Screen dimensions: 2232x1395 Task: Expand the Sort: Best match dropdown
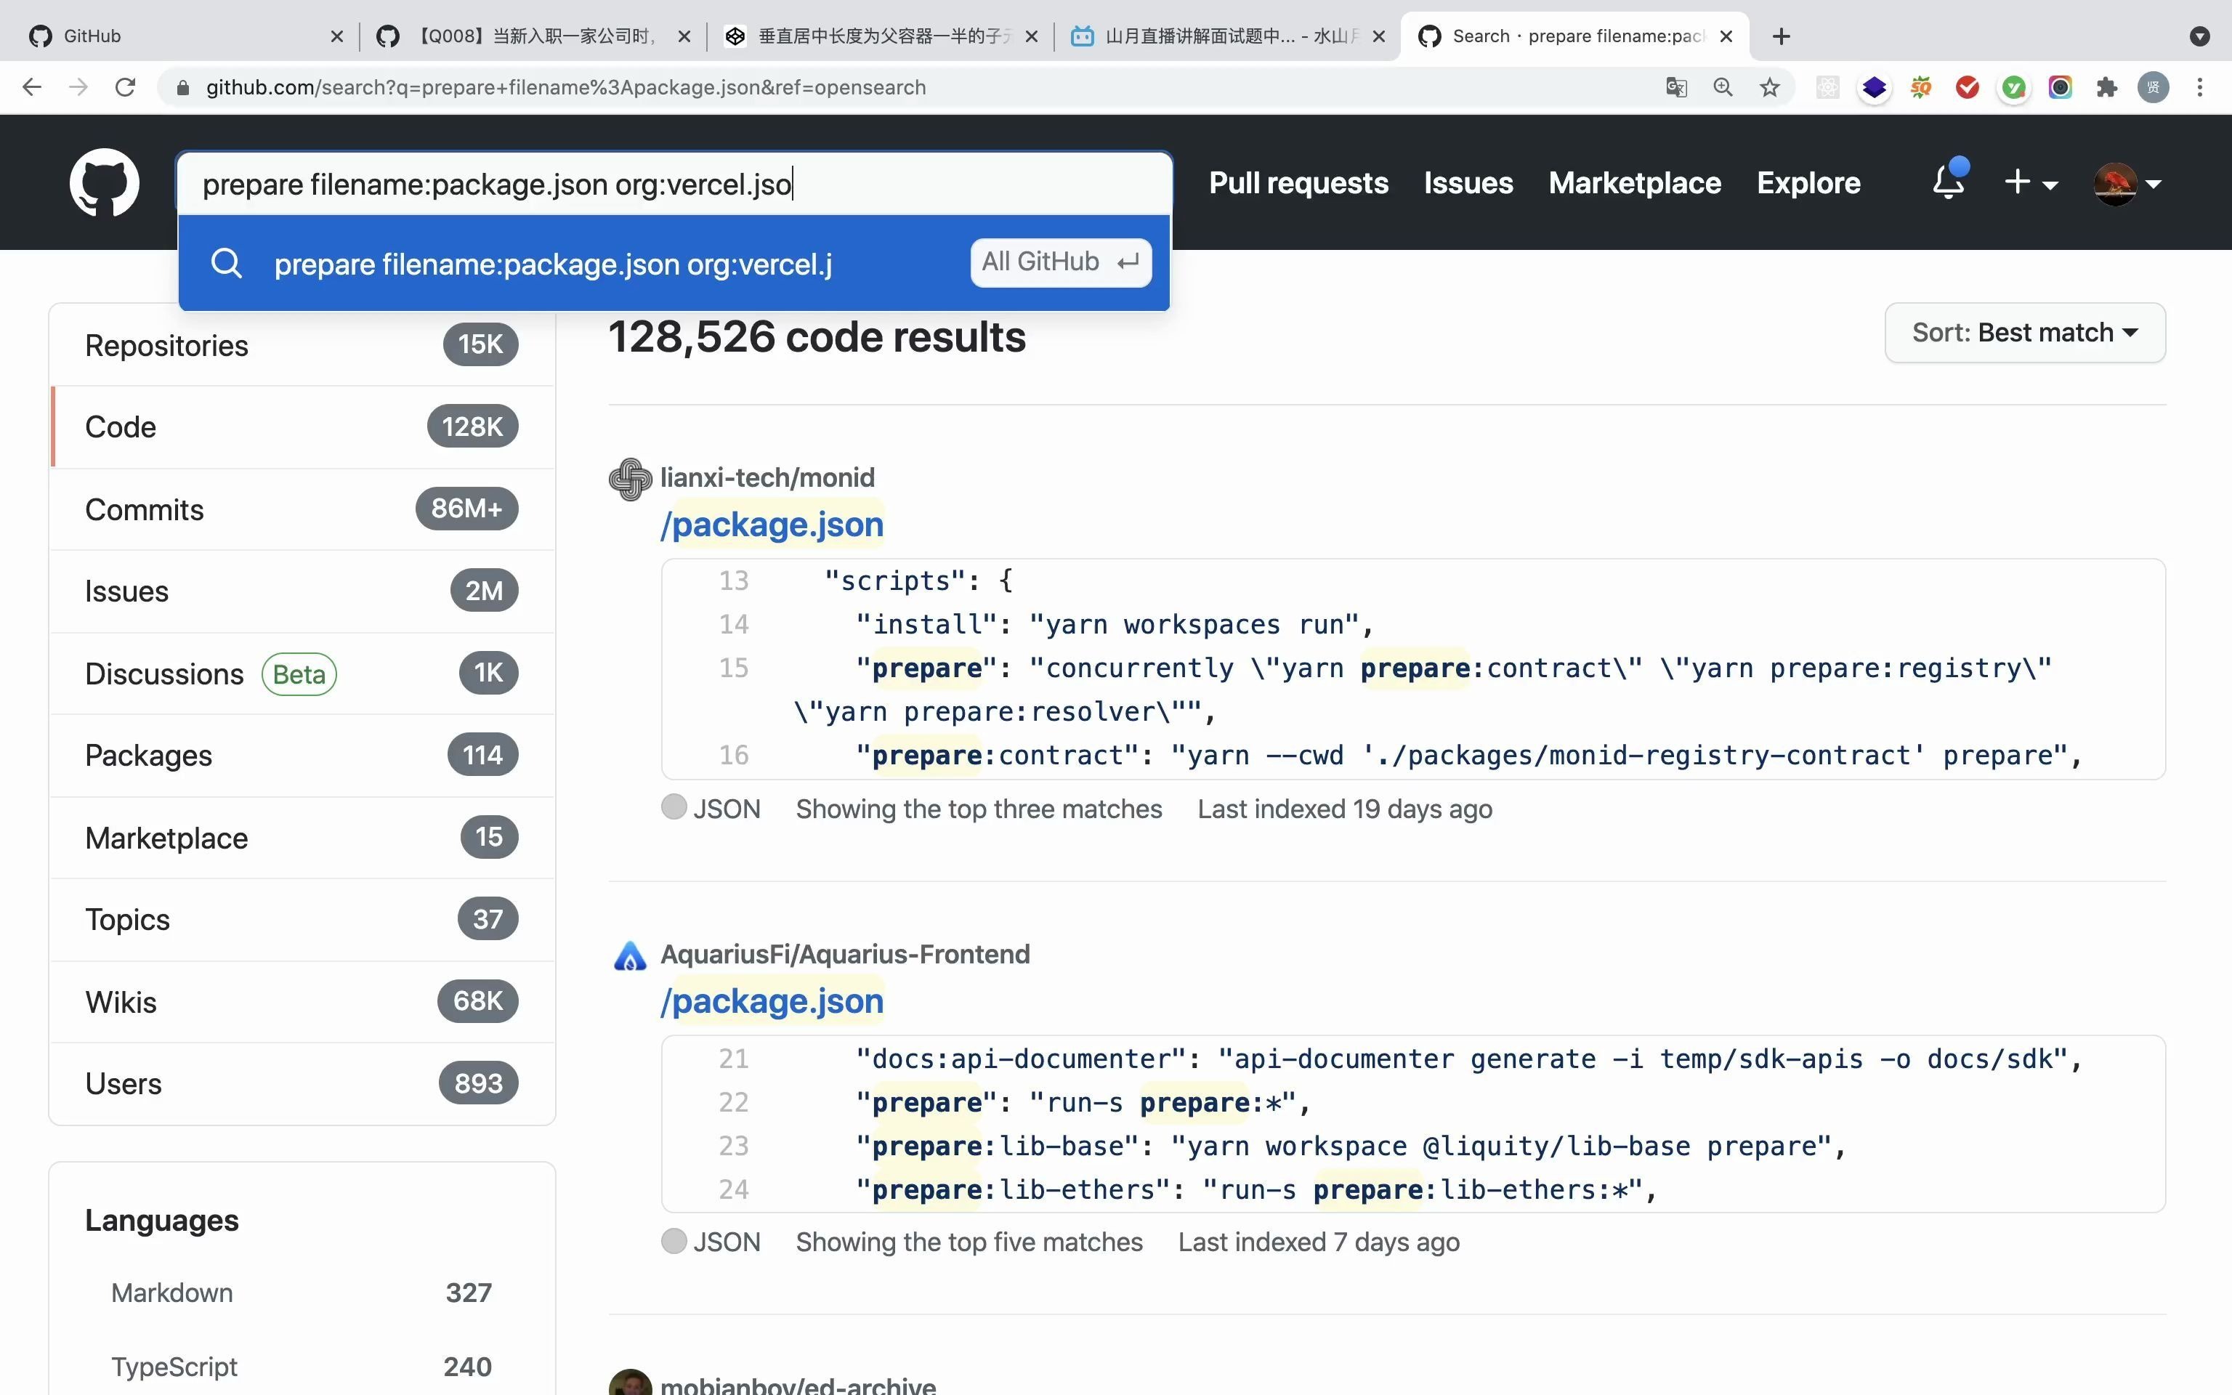pyautogui.click(x=2024, y=332)
